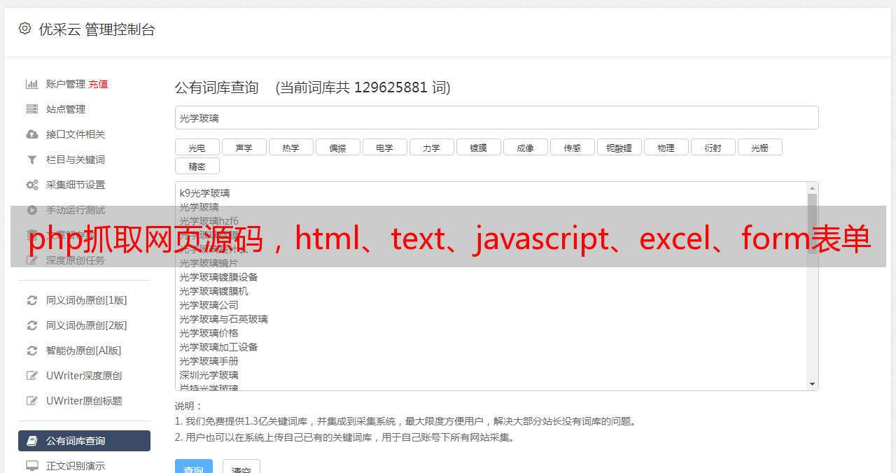Select the 物理 tag button
Viewport: 896px width, 473px height.
pyautogui.click(x=666, y=148)
